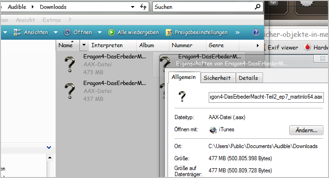
Task: Select the 473 MB Eragon4 AAX file icon
Action: click(70, 64)
